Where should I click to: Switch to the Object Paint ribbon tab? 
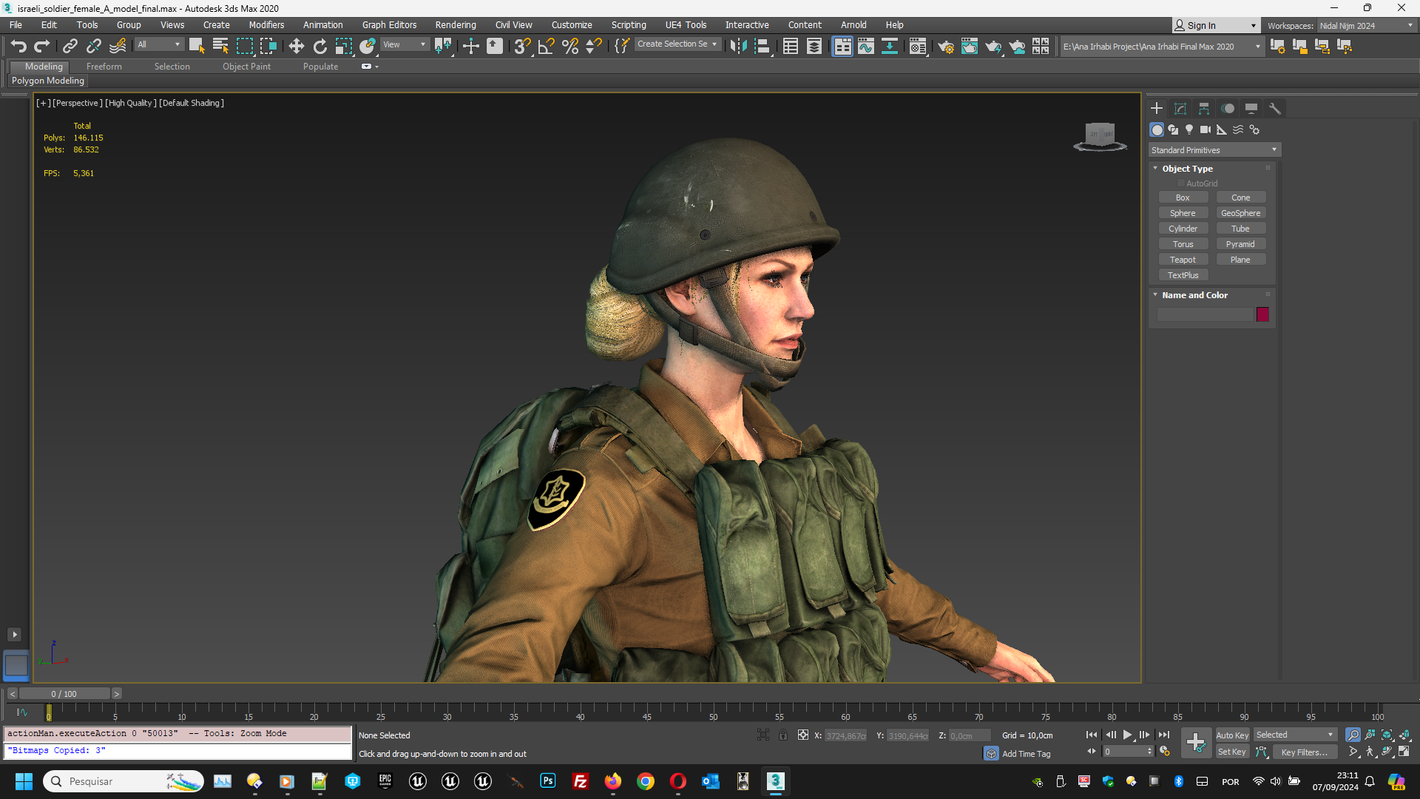point(246,67)
